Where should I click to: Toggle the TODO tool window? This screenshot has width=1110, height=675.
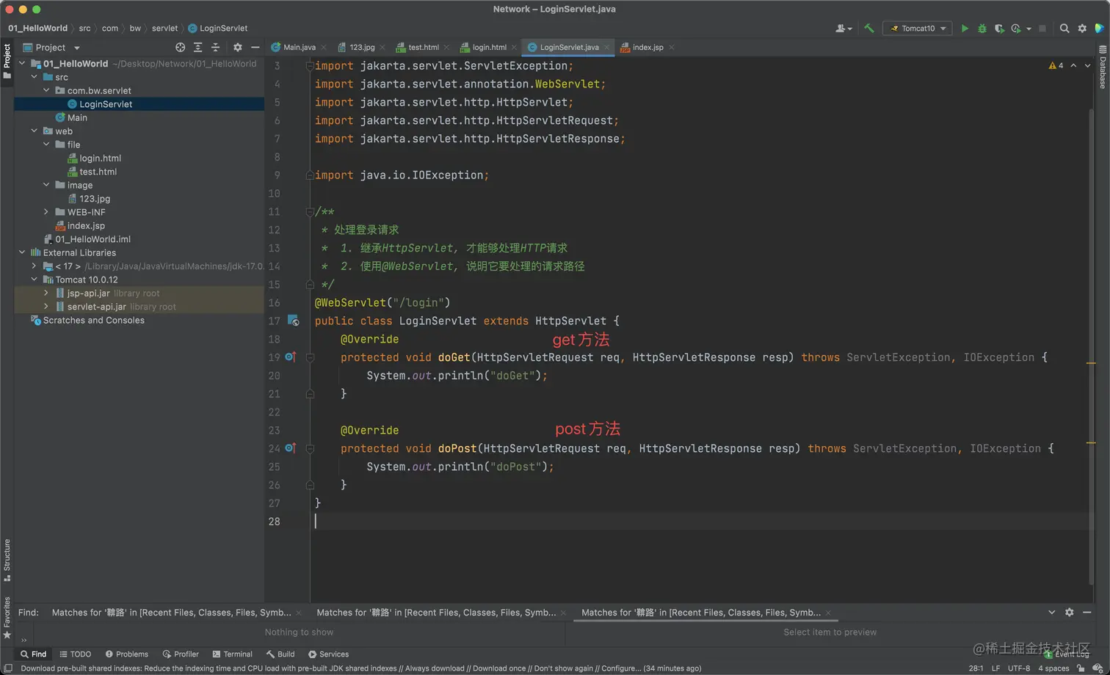click(x=76, y=654)
